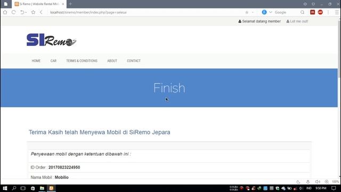The width and height of the screenshot is (341, 192).
Task: Open File Explorer on the taskbar
Action: (x=42, y=188)
